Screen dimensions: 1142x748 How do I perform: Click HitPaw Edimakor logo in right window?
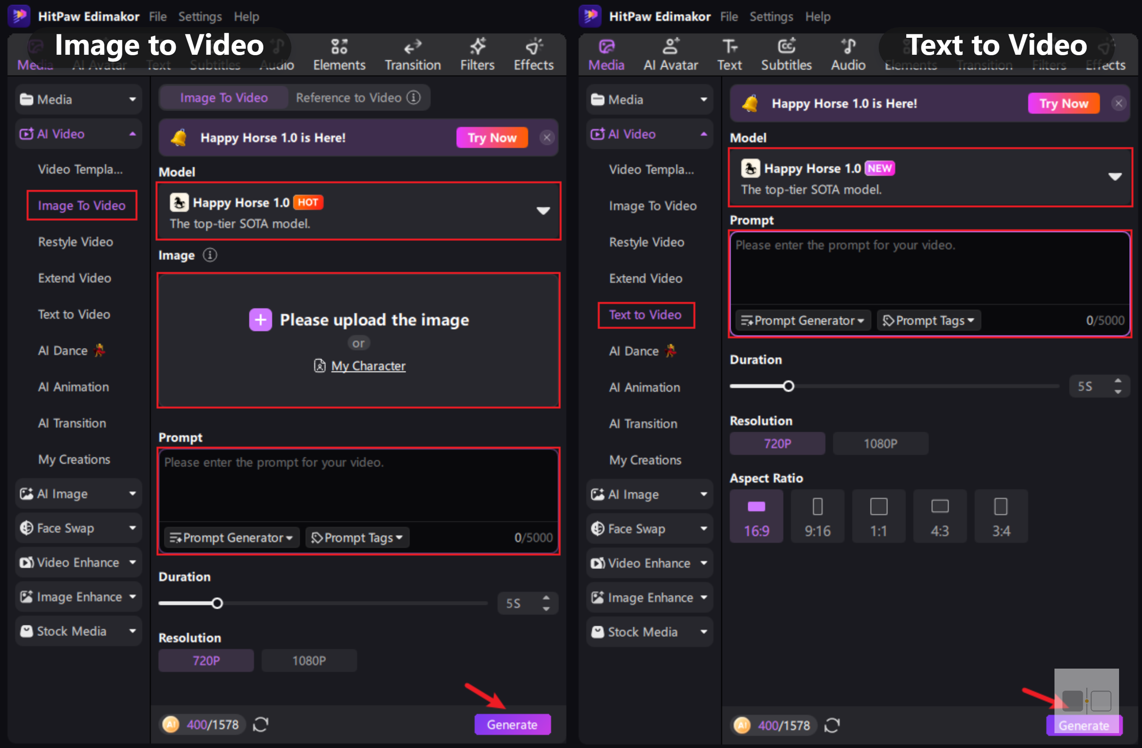click(590, 16)
